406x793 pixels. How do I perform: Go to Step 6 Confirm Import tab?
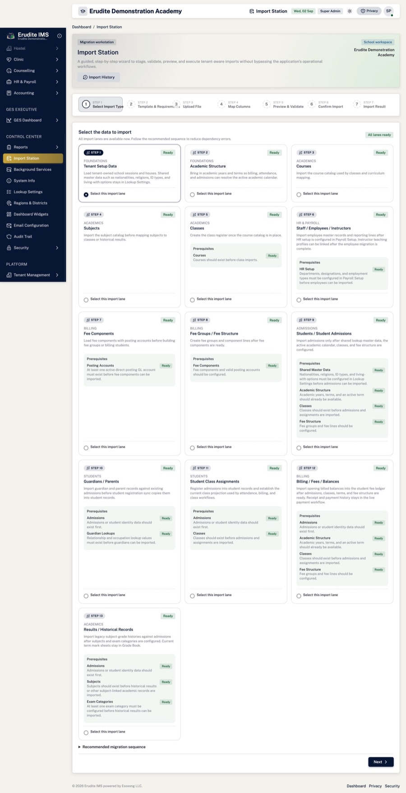coord(326,104)
